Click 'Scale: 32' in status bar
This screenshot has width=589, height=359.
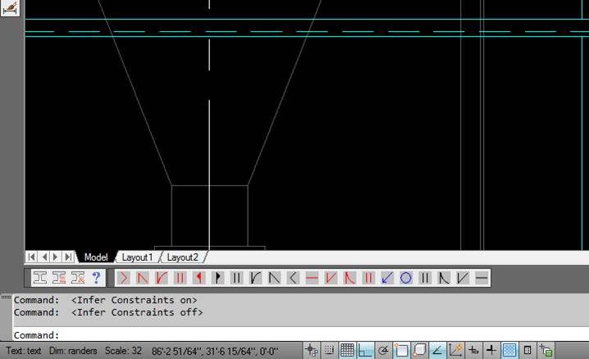click(x=123, y=351)
